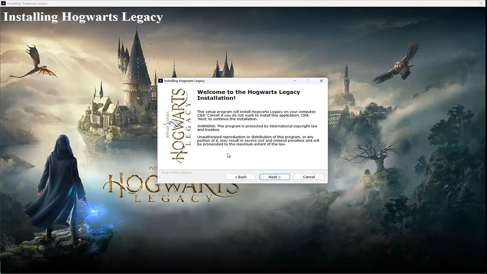
Task: Click the large 'Installing Hogwarts Legacy' banner heading
Action: (x=83, y=17)
